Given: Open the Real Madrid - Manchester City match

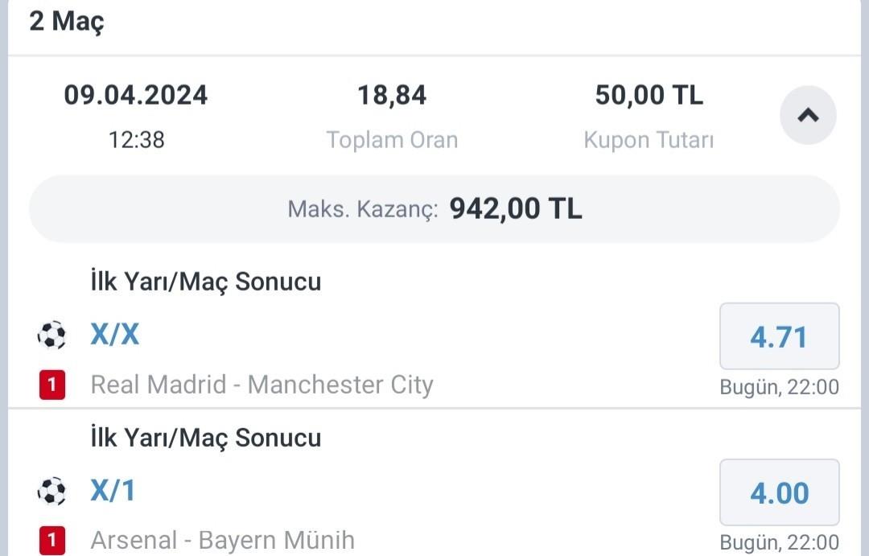Looking at the screenshot, I should [x=262, y=385].
